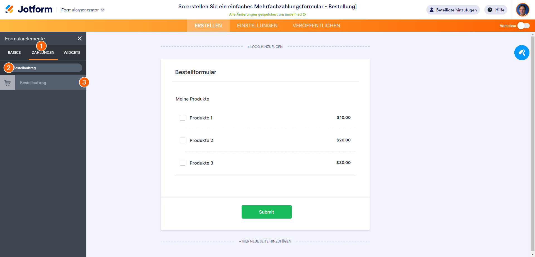Click the Hilfe question mark icon
The image size is (535, 257).
point(490,10)
